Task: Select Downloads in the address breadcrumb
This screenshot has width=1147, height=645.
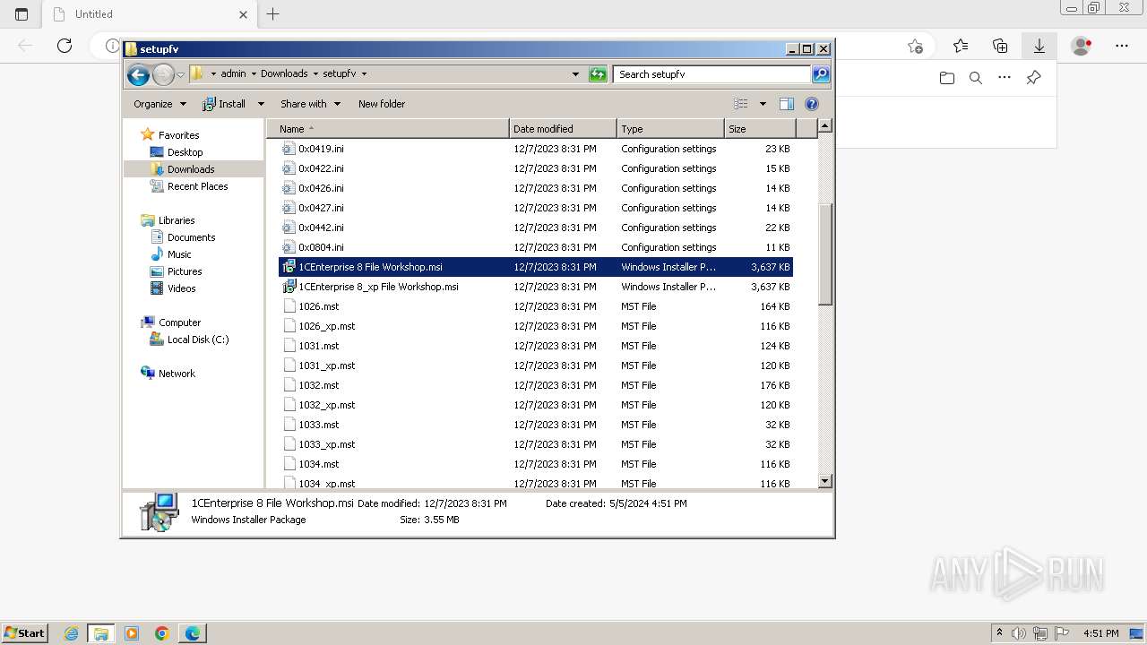Action: click(x=284, y=74)
